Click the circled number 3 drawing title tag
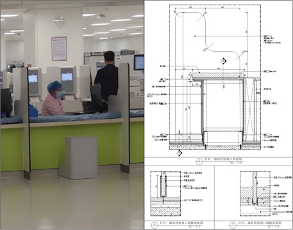The height and width of the screenshot is (230, 293). (155, 225)
